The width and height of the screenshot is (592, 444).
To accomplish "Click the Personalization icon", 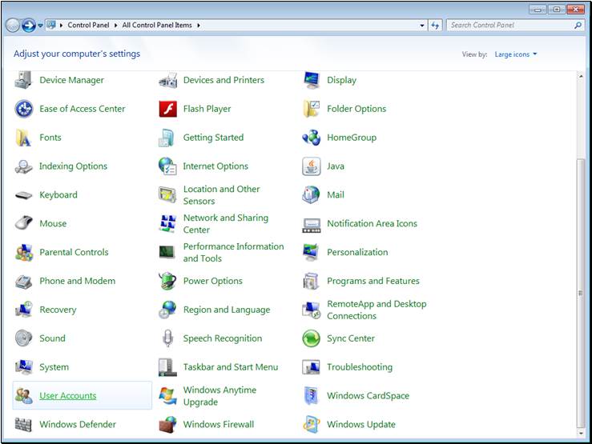I will click(x=312, y=252).
